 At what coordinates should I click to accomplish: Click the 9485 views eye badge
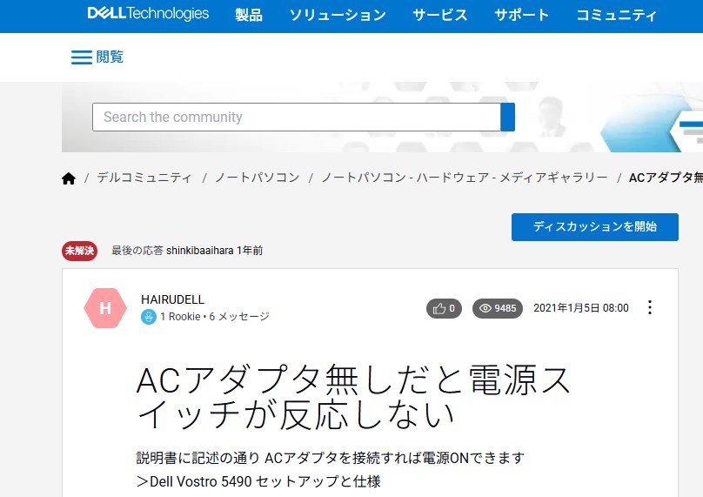tap(498, 308)
